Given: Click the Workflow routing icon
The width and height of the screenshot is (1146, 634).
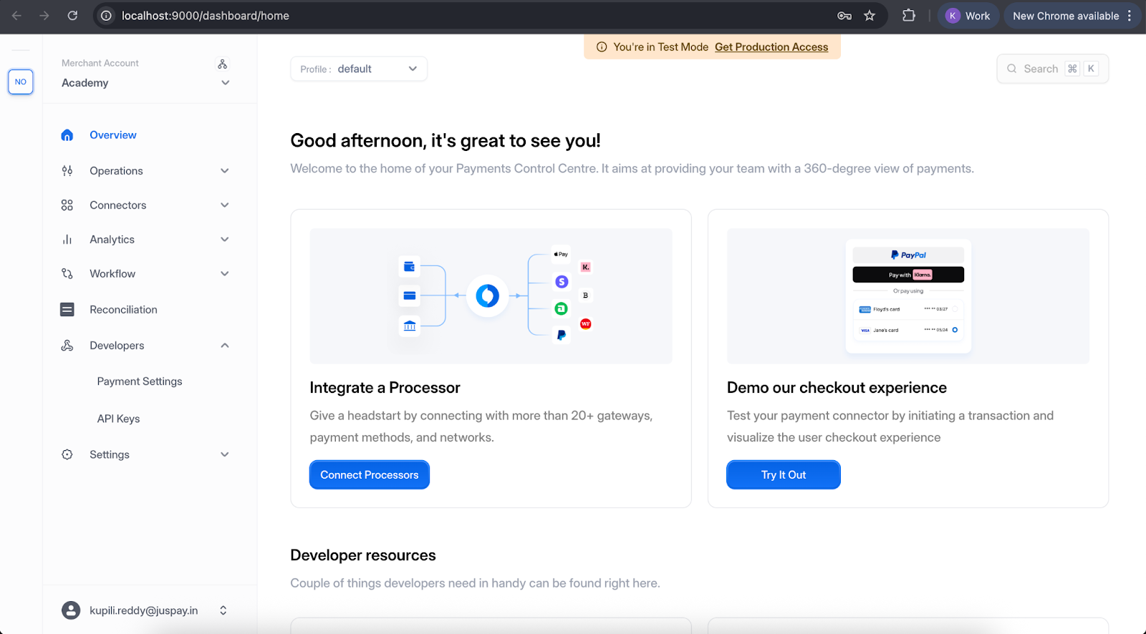Looking at the screenshot, I should 67,274.
